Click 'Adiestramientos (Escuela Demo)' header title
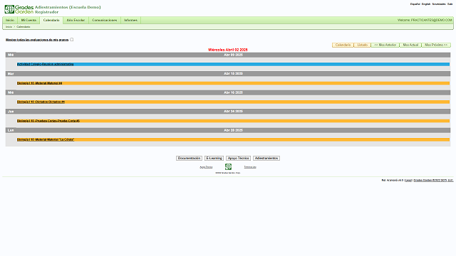This screenshot has width=456, height=256. [68, 7]
